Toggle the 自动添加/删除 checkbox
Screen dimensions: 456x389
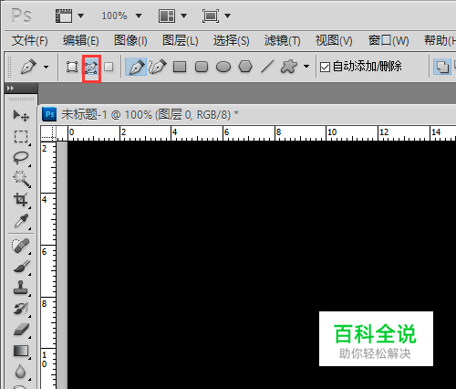pyautogui.click(x=325, y=67)
